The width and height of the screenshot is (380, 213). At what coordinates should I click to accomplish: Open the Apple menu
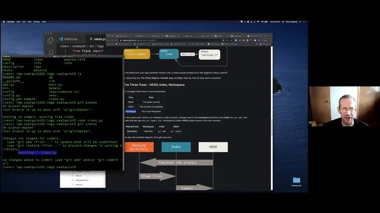(x=4, y=22)
